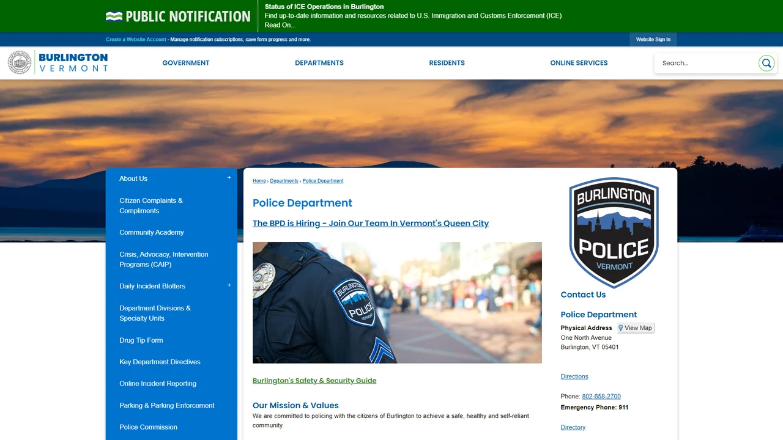Open Burlington's Safety & Security Guide link
Viewport: 783px width, 440px height.
pos(314,381)
